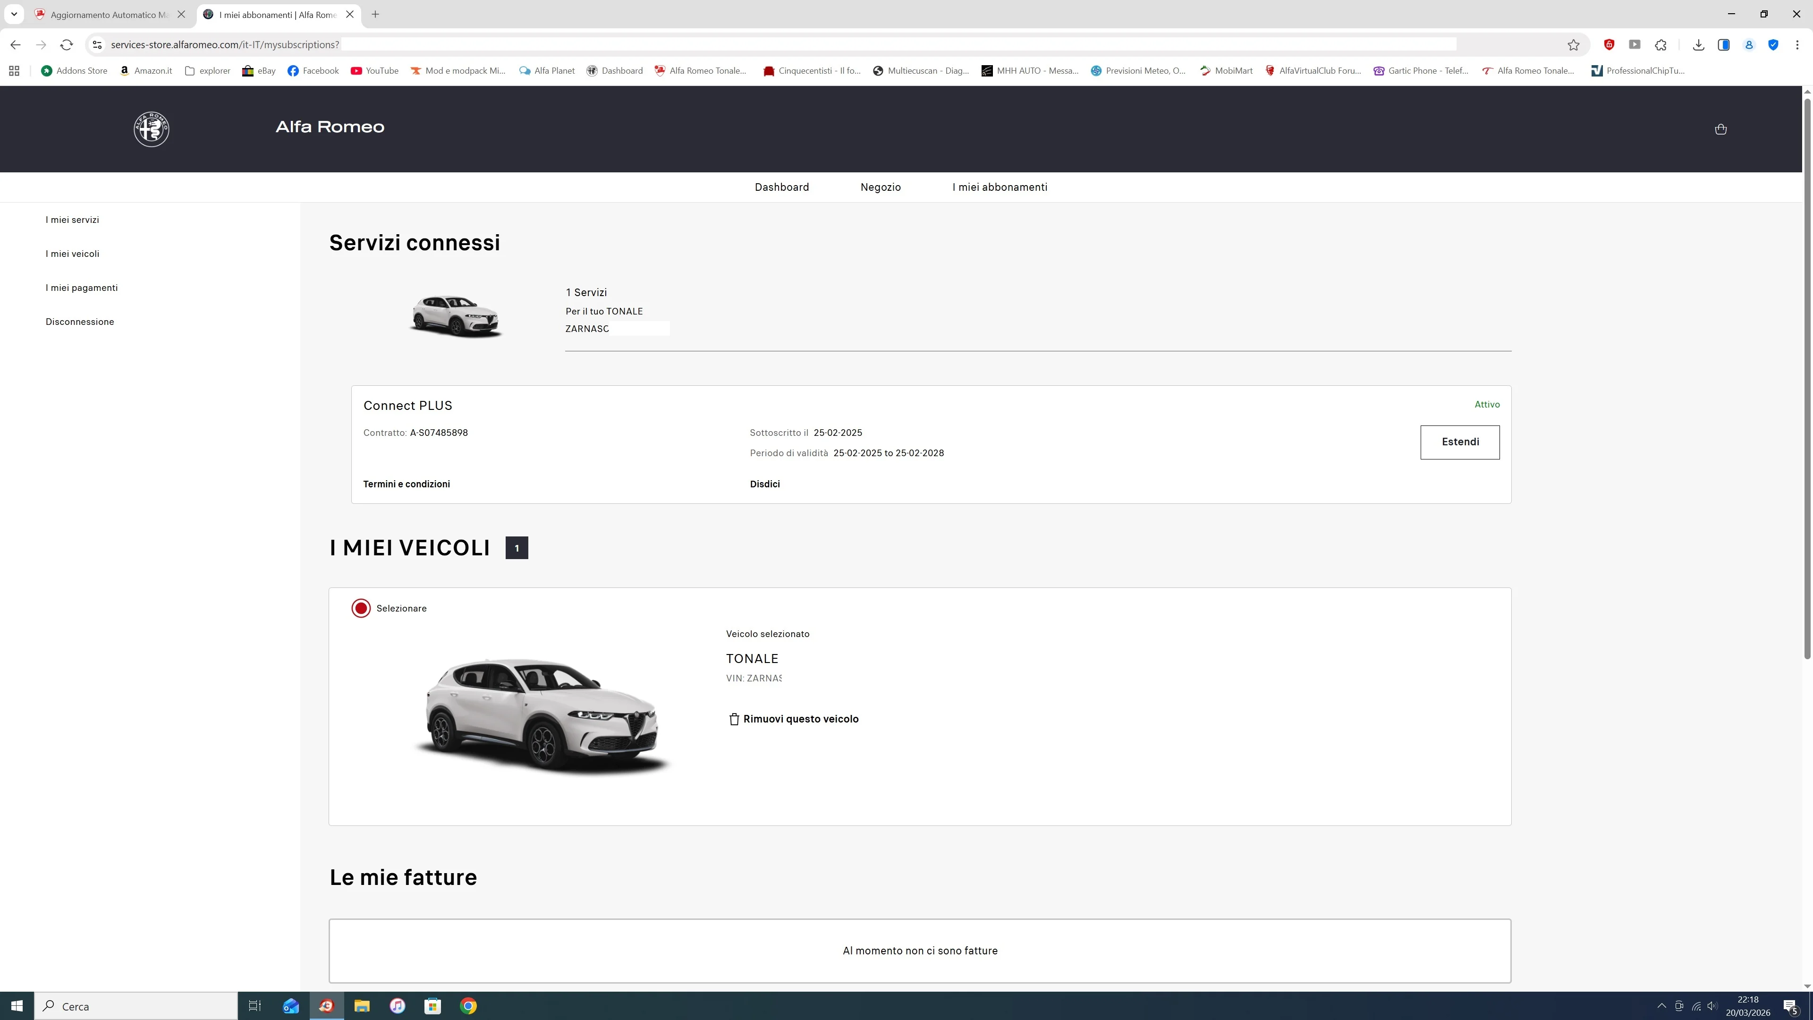
Task: View site information icon in address bar
Action: pos(97,45)
